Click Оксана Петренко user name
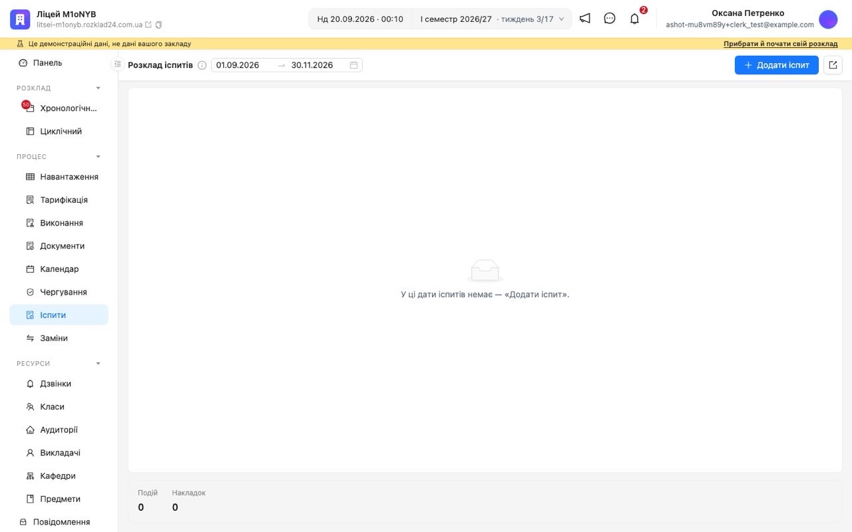Image resolution: width=852 pixels, height=532 pixels. coord(748,13)
